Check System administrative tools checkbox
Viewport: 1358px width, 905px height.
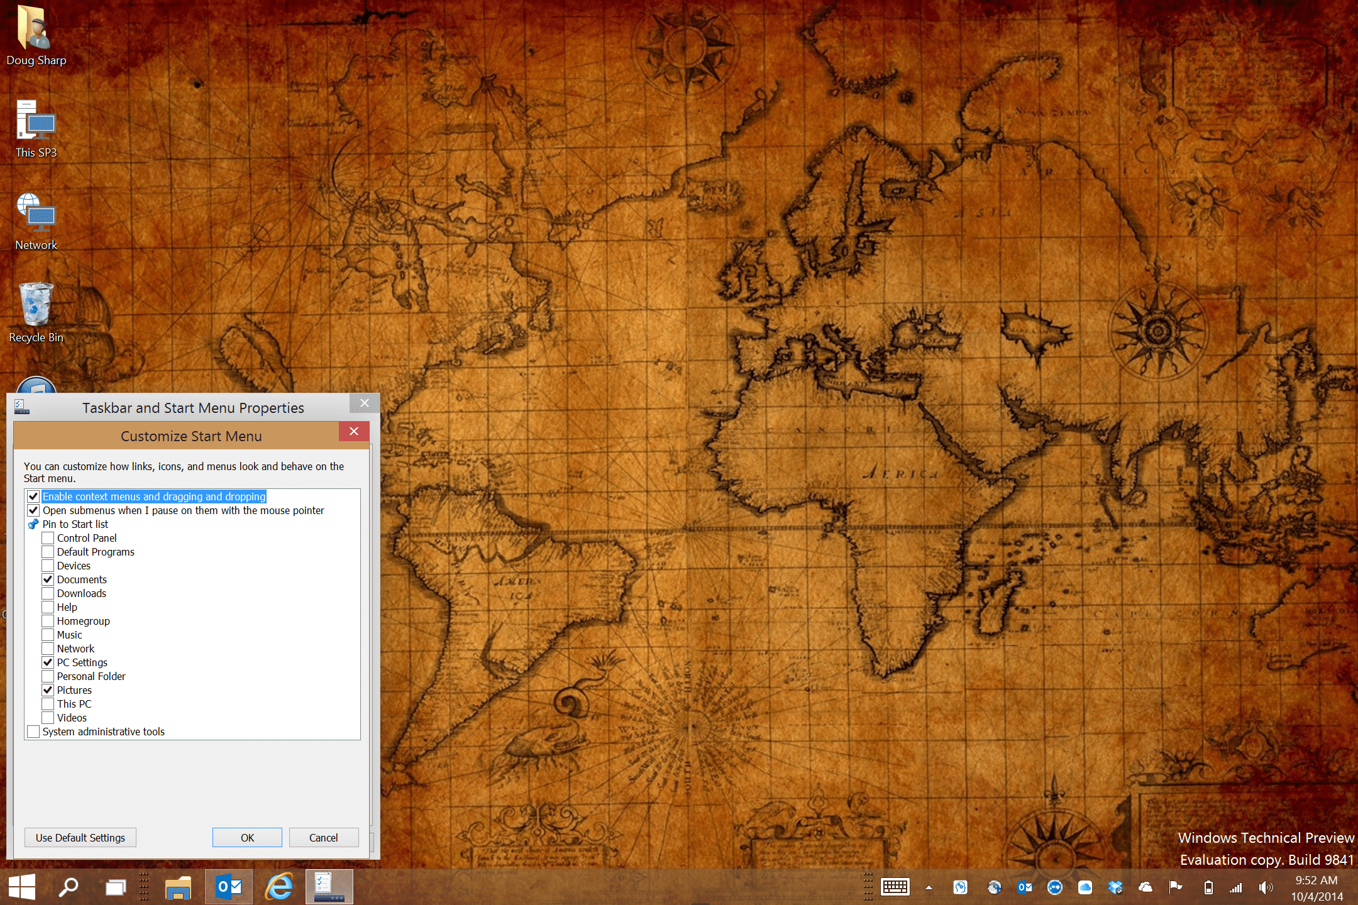click(x=33, y=732)
